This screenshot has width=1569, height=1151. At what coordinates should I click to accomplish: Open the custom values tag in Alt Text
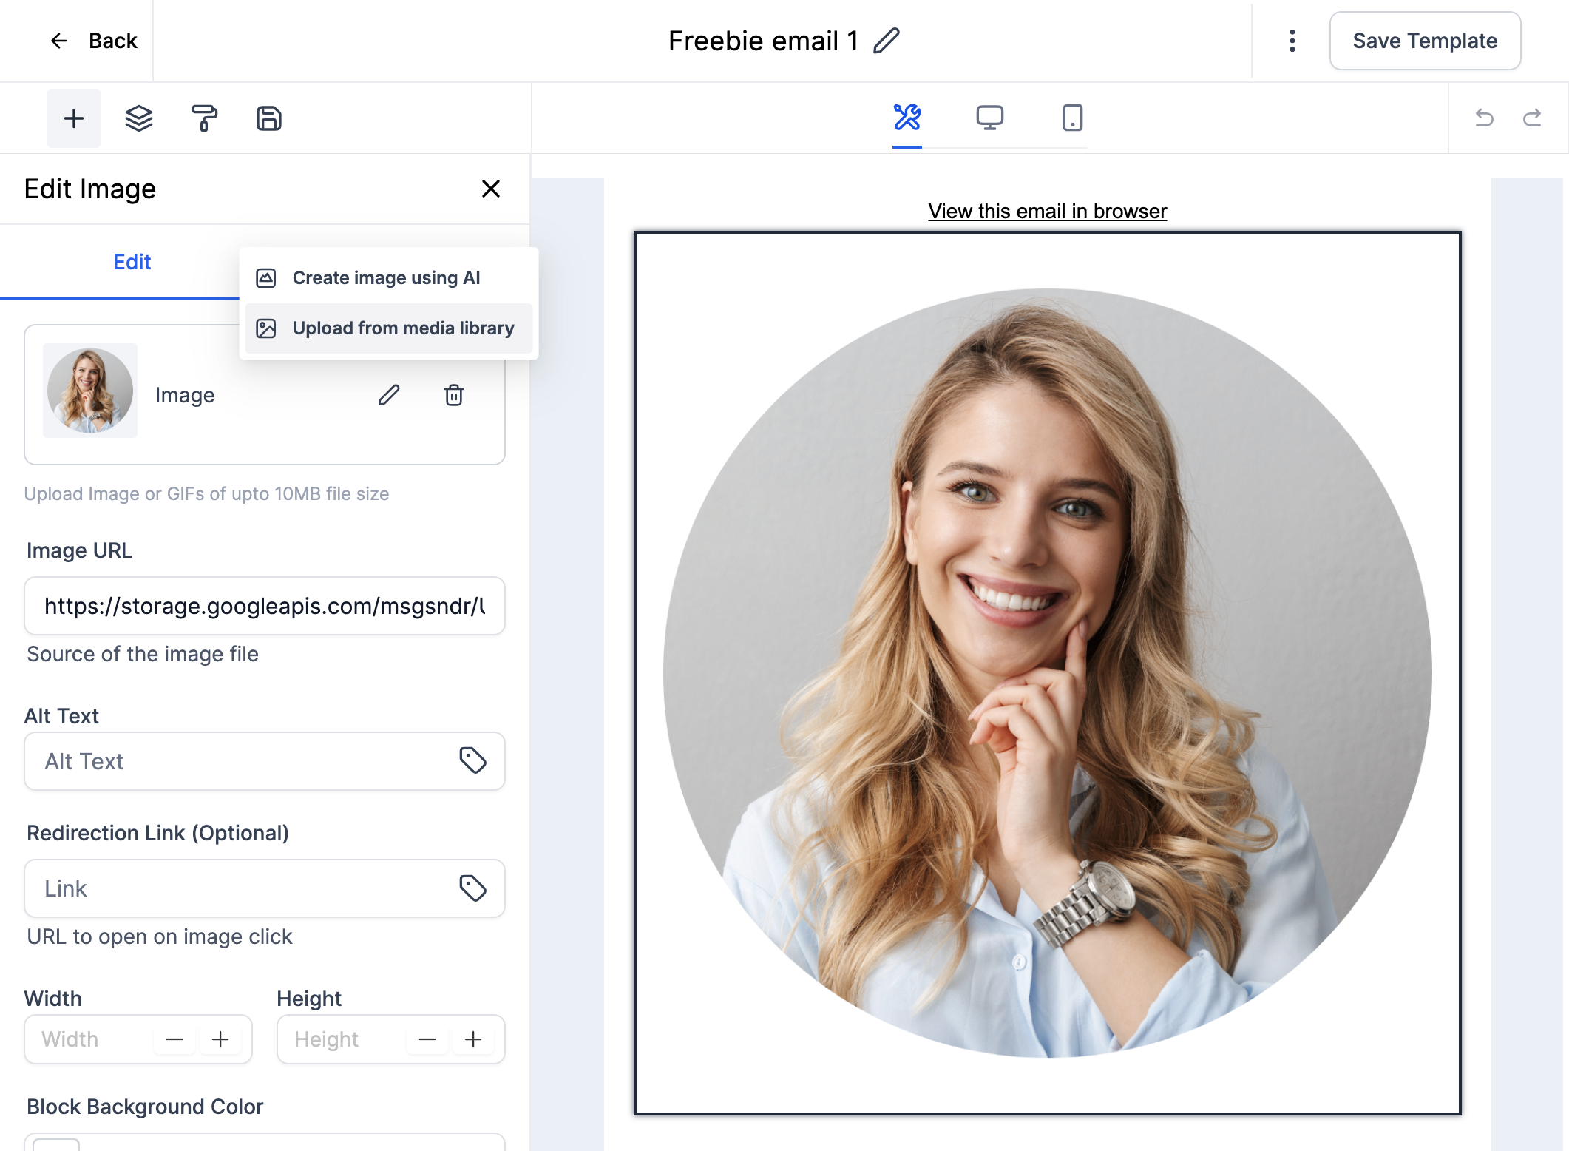[472, 760]
